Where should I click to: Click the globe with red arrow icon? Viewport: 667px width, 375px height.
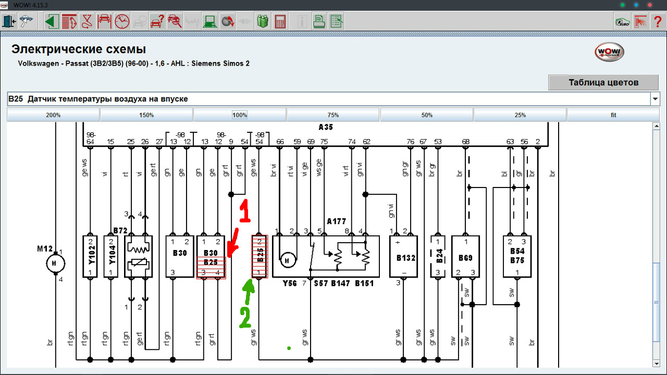228,22
